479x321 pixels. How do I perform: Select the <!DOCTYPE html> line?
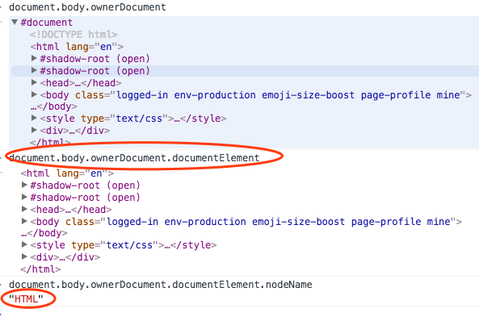(x=74, y=35)
